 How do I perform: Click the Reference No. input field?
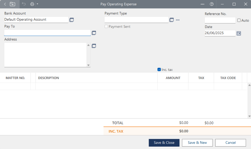click(x=220, y=20)
